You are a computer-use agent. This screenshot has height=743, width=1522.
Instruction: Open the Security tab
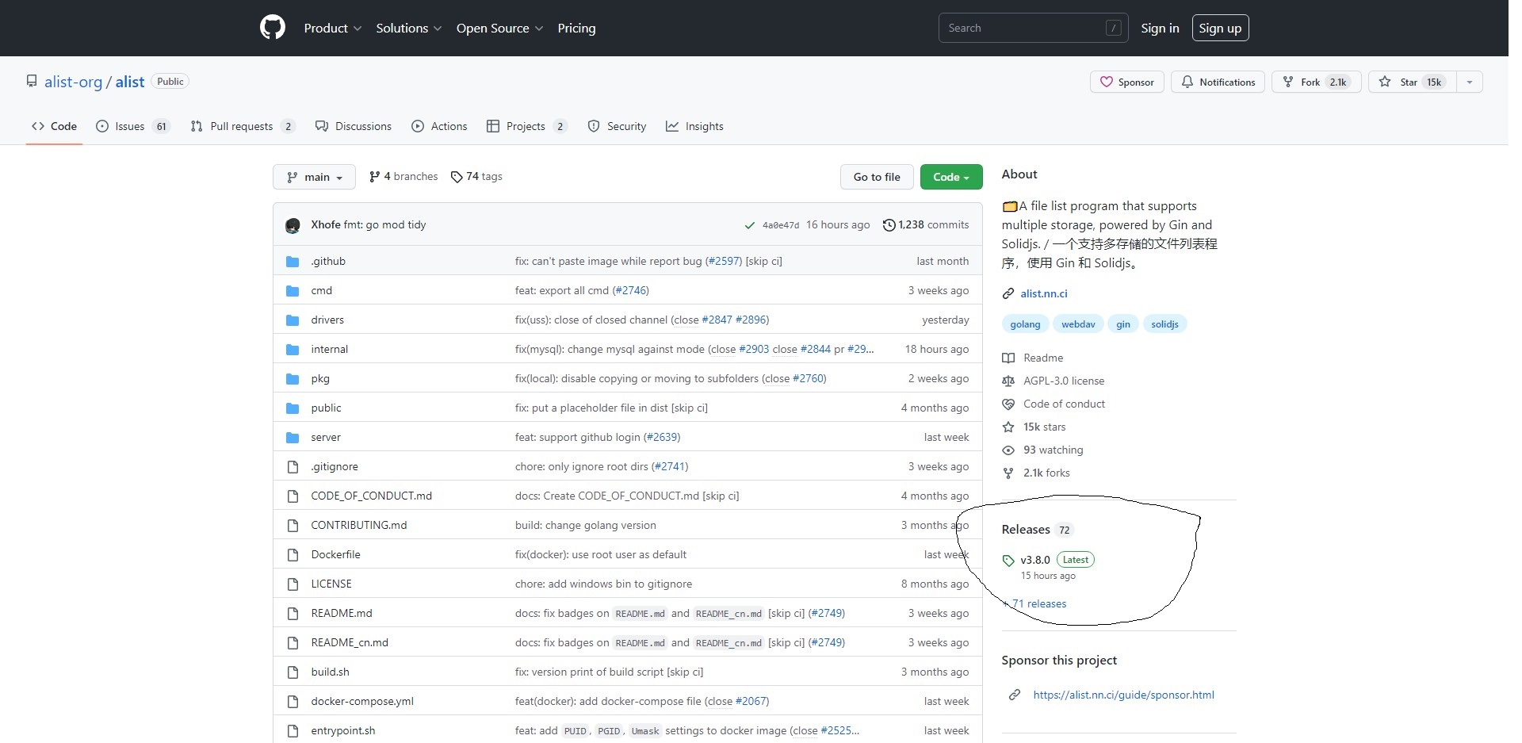pos(617,126)
